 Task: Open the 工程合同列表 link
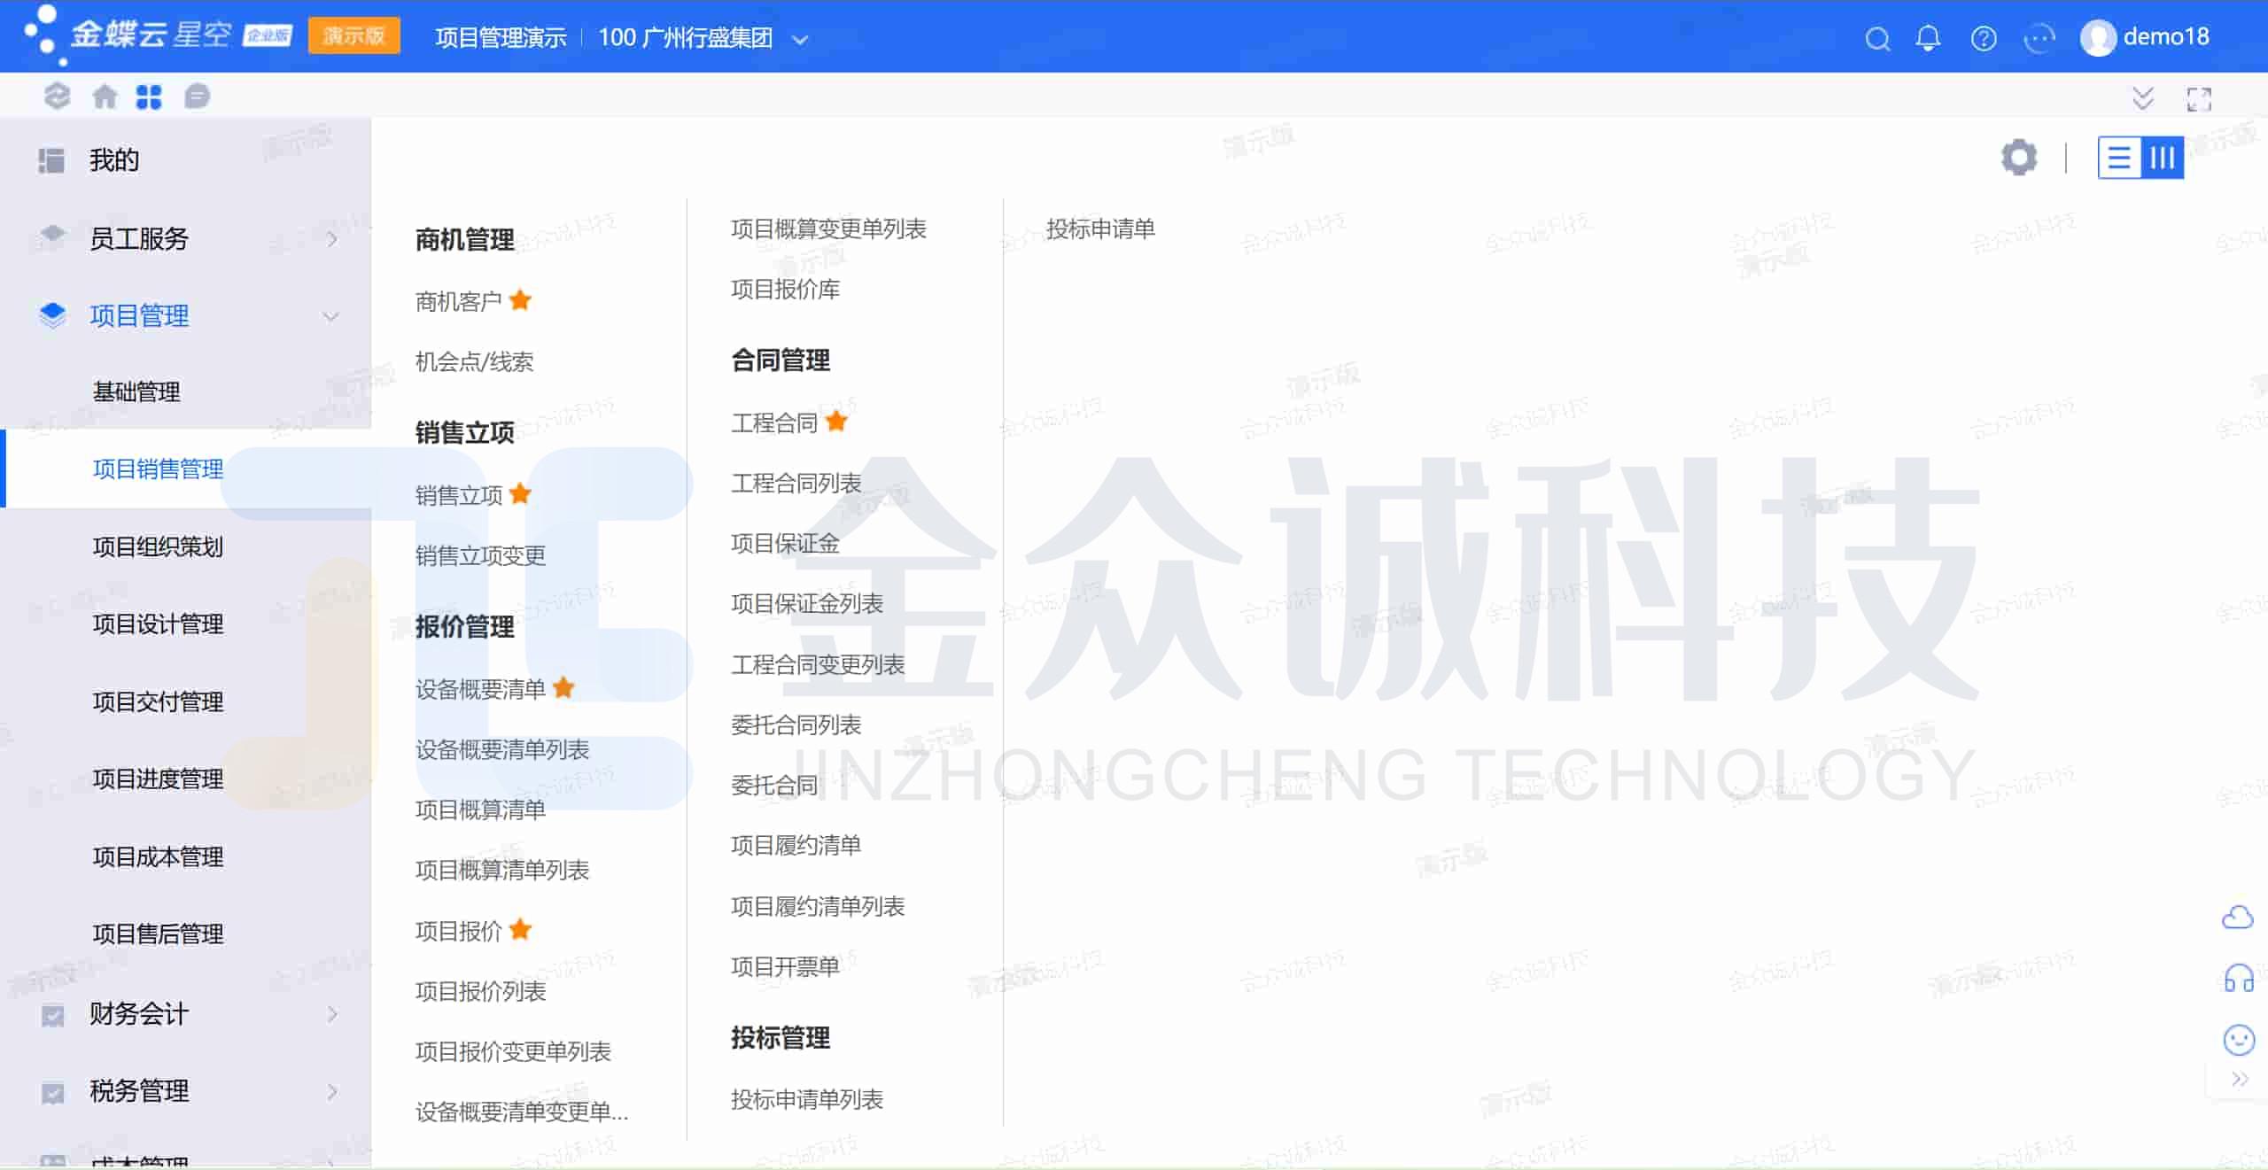[796, 483]
